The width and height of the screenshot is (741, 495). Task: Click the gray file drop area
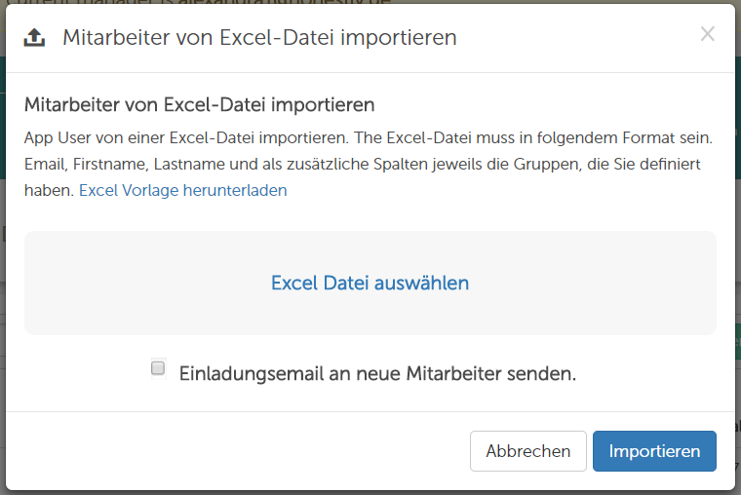click(370, 283)
